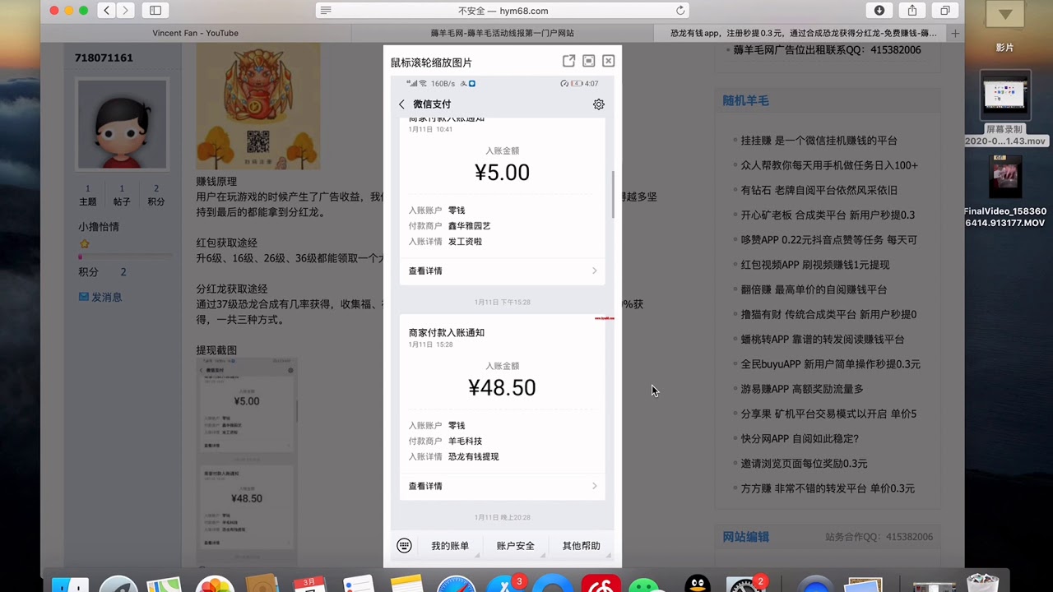This screenshot has height=592, width=1053.
Task: Click the reader view icon in address bar
Action: pos(326,11)
